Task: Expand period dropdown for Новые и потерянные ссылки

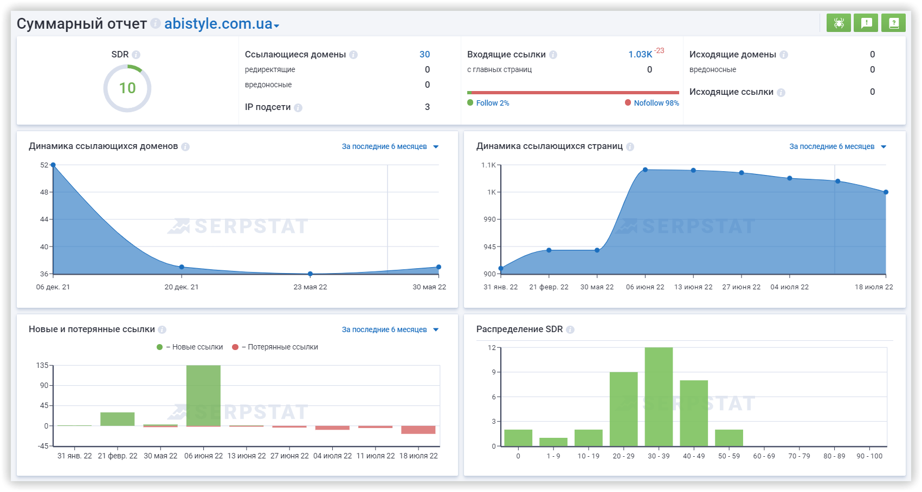Action: click(390, 330)
